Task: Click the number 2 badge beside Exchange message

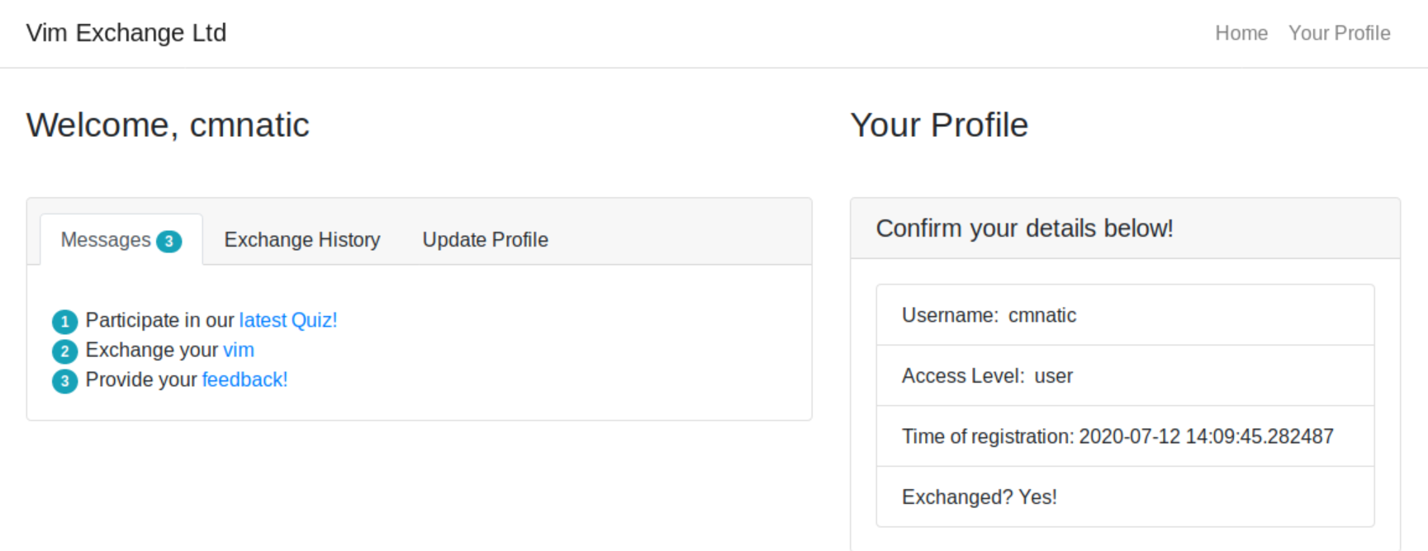Action: (x=64, y=351)
